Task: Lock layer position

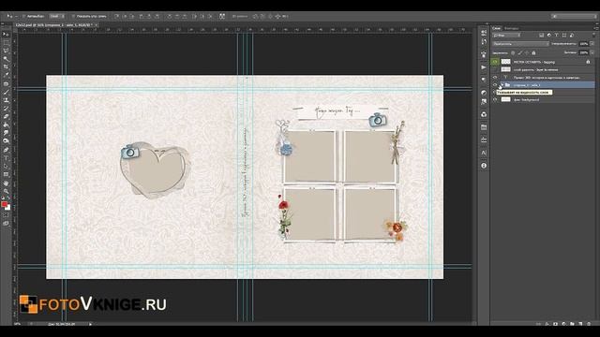Action: pyautogui.click(x=527, y=53)
